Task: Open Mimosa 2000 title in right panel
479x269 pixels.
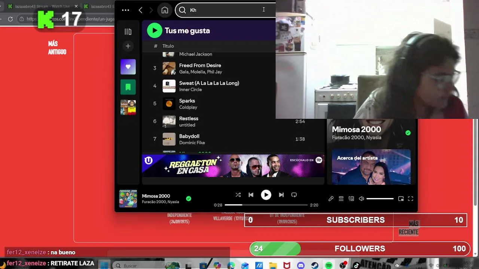Action: [x=356, y=130]
